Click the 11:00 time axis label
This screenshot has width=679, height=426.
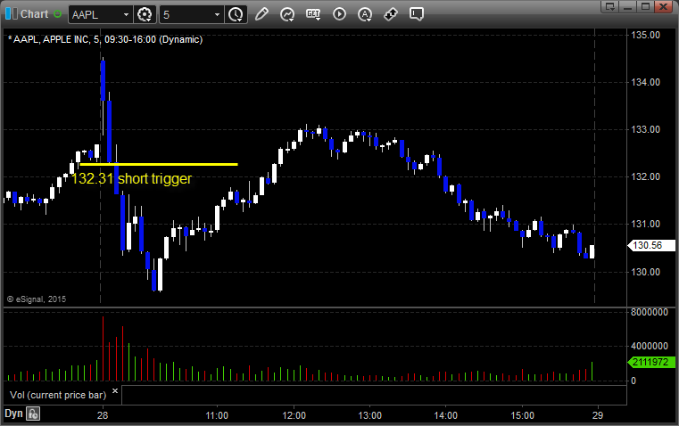[x=217, y=415]
